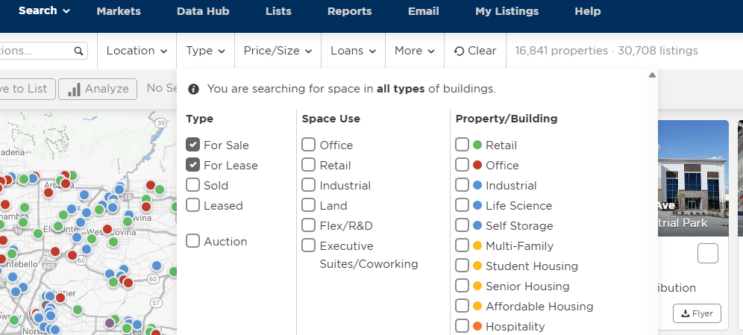Go to Data Hub
Viewport: 743px width, 335px height.
coord(203,11)
